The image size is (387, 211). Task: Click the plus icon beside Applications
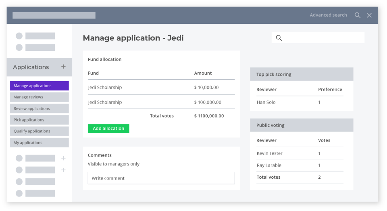[63, 67]
